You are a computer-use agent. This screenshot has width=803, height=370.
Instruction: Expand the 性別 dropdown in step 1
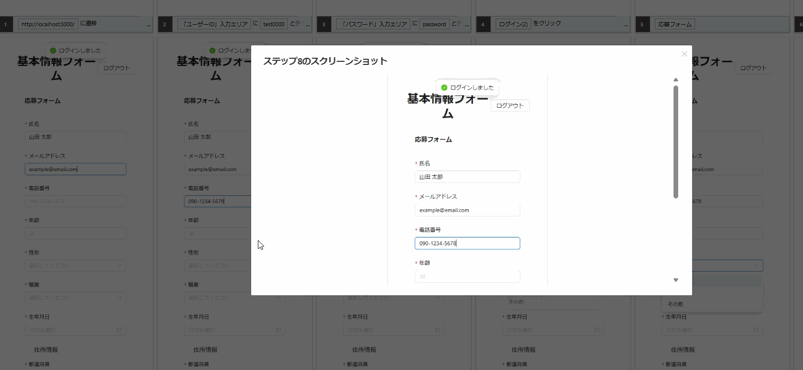[x=75, y=266]
